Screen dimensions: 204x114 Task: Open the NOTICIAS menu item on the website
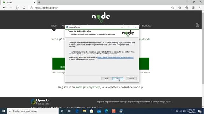pos(147,26)
